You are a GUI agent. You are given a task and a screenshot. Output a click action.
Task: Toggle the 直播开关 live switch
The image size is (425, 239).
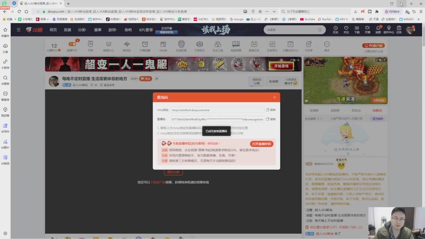click(72, 44)
